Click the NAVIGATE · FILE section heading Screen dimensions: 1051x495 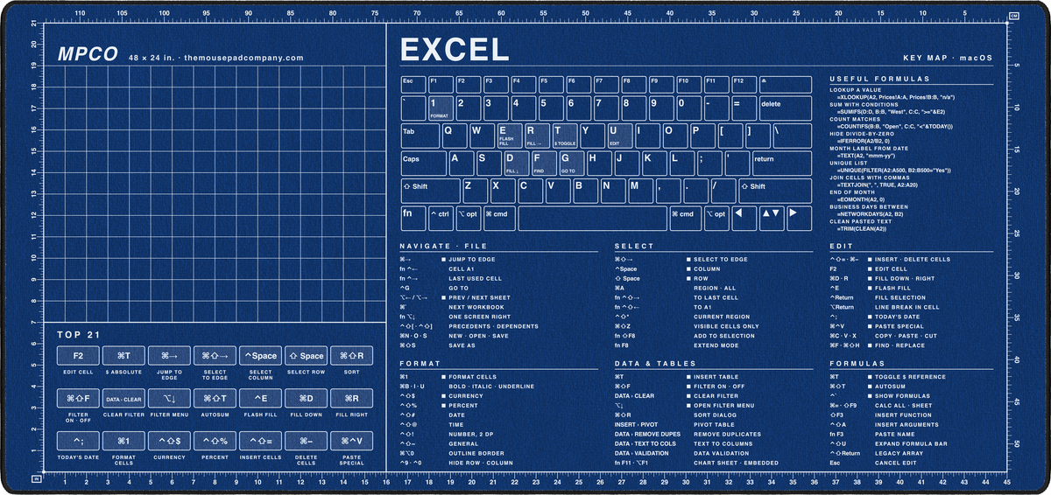tap(443, 247)
